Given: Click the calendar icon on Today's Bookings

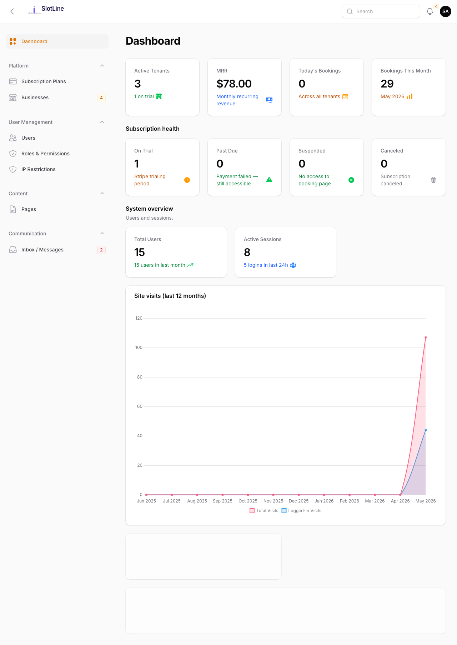Looking at the screenshot, I should (x=345, y=96).
